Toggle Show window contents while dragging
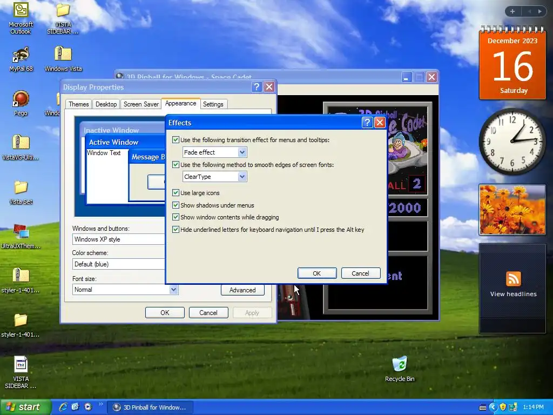The image size is (553, 415). (x=176, y=217)
